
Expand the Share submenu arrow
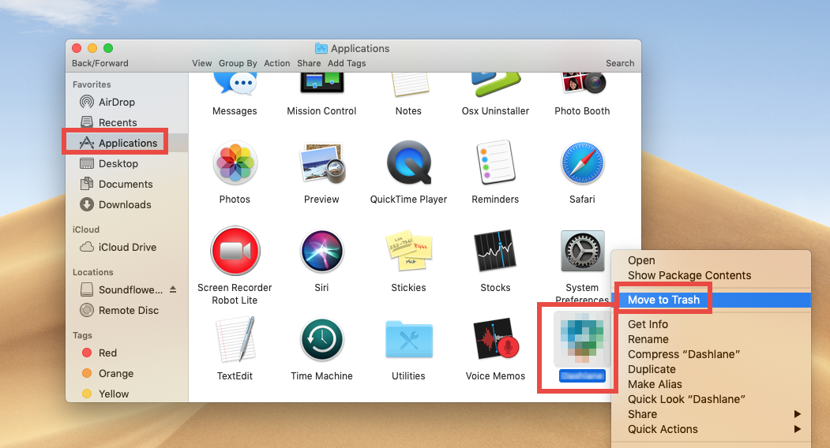point(798,414)
